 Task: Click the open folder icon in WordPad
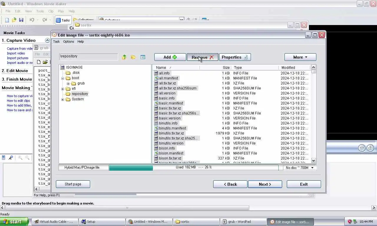coord(45,62)
